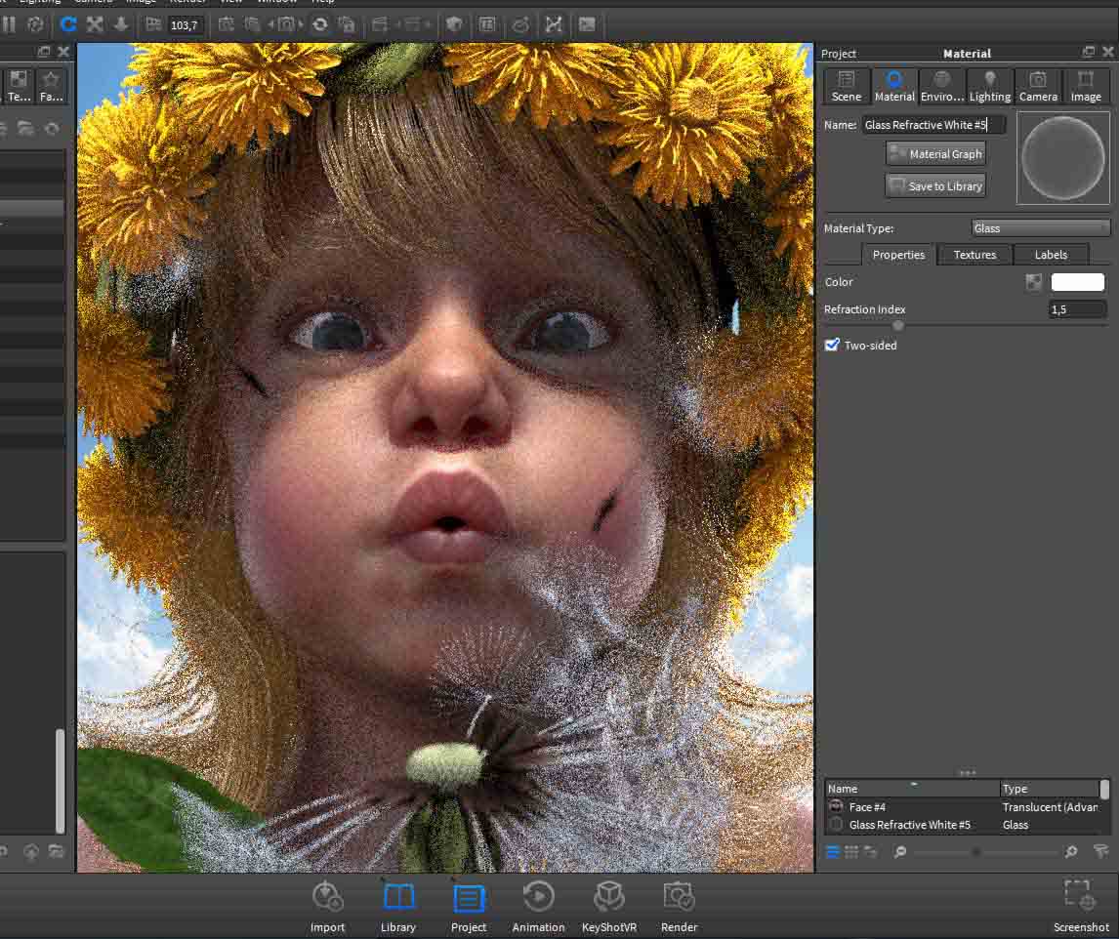Click the crossed-lines toolbar icon left of the picture icon

(554, 25)
